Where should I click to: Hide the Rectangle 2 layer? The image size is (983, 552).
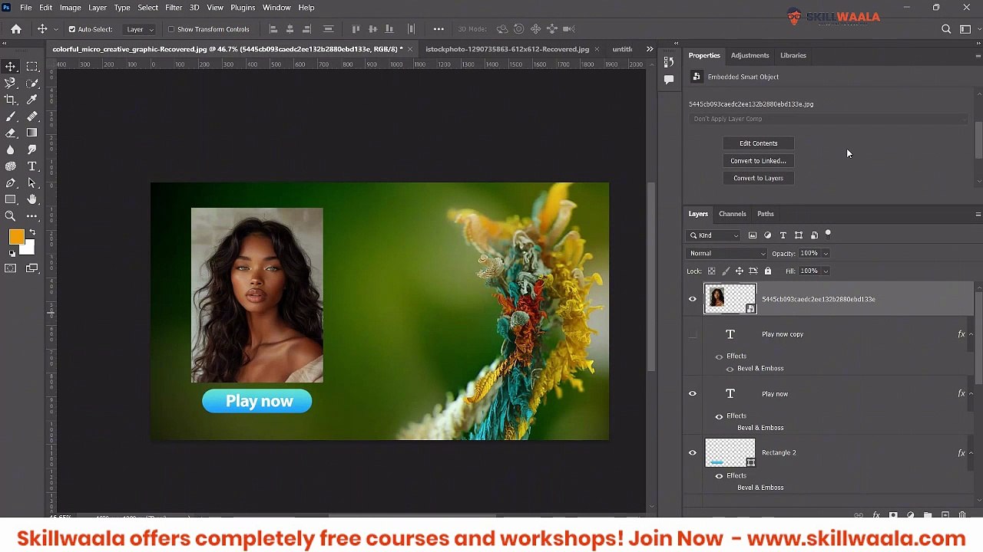tap(693, 453)
